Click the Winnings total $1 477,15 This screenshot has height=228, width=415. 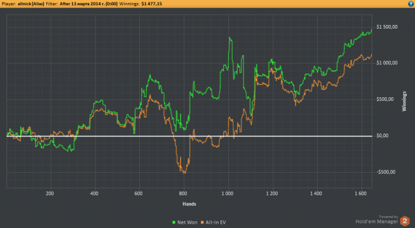pos(152,4)
